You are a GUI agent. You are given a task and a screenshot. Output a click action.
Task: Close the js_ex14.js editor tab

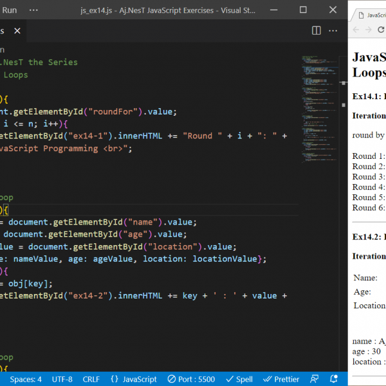pos(17,31)
